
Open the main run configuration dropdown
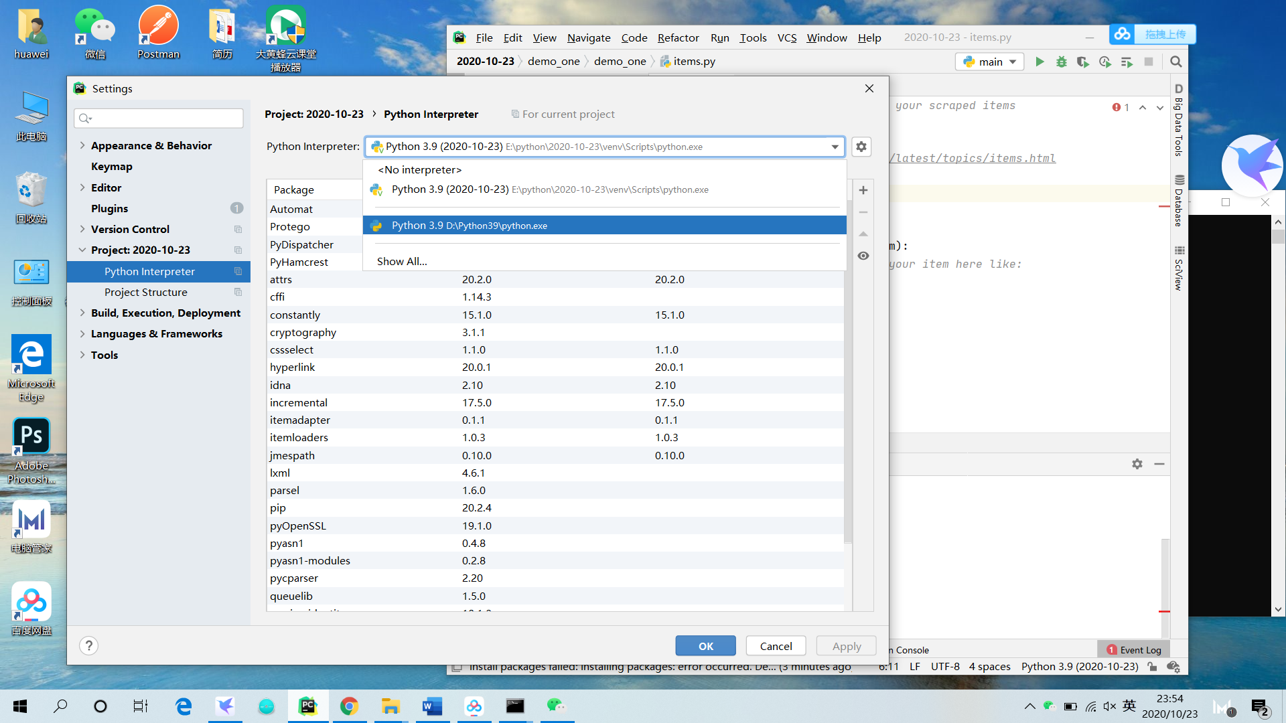coord(989,62)
